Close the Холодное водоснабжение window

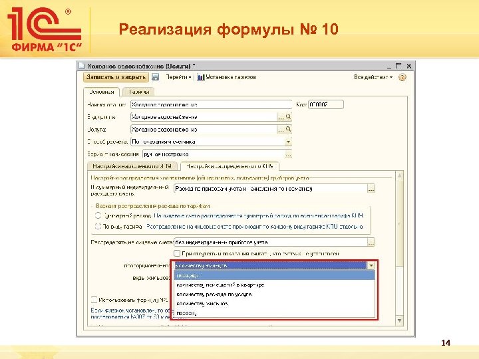[x=408, y=66]
